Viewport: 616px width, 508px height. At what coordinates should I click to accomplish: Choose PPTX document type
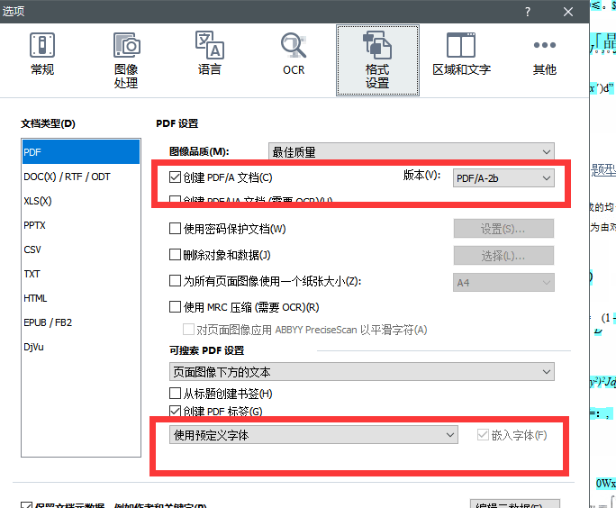tap(81, 225)
